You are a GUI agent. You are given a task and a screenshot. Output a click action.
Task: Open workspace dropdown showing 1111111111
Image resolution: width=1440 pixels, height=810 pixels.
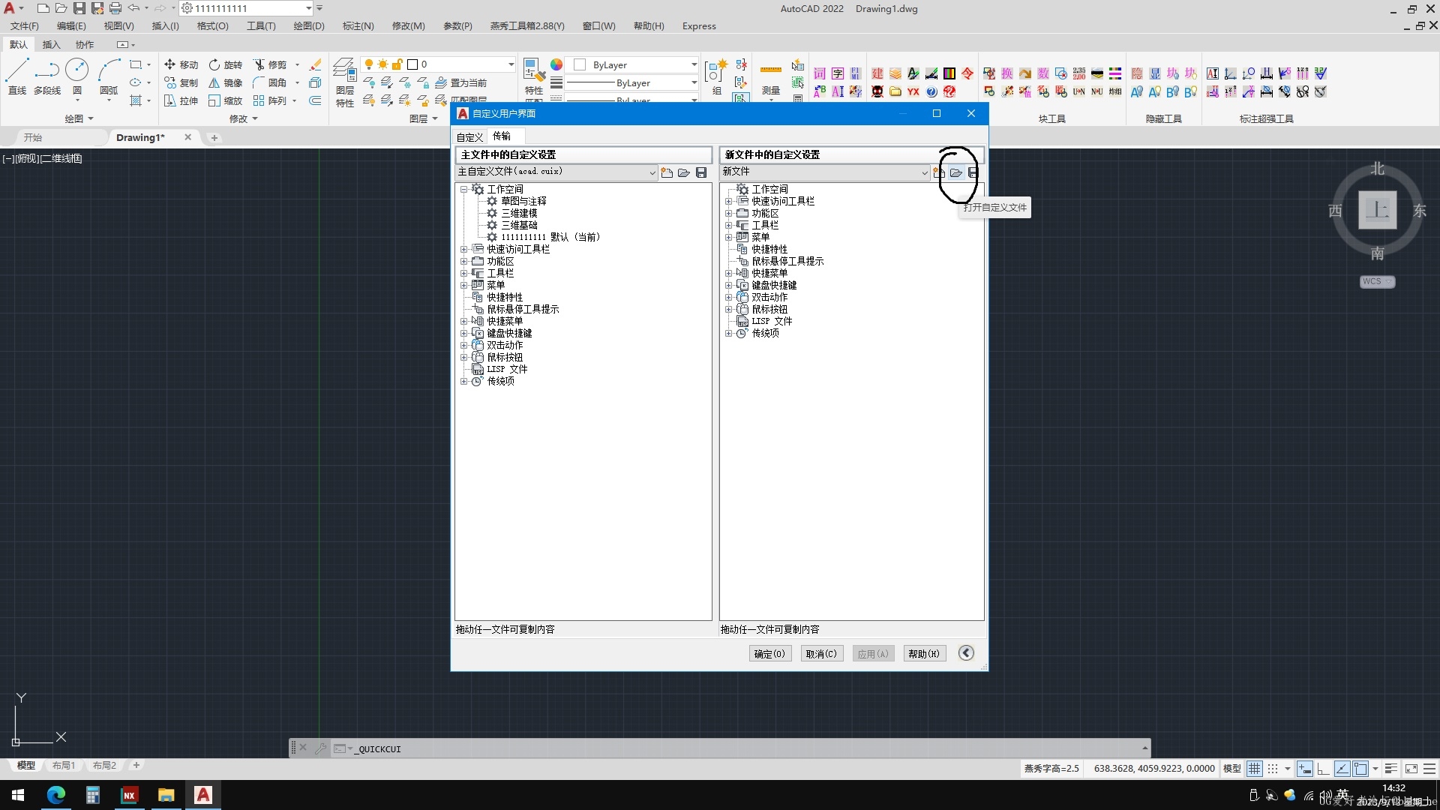[246, 8]
